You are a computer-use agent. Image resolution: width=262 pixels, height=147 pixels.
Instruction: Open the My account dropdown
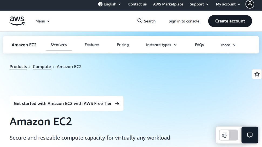pos(228,4)
